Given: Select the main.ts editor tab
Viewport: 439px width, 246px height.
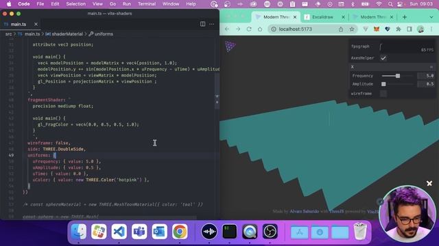Looking at the screenshot, I should click(19, 25).
